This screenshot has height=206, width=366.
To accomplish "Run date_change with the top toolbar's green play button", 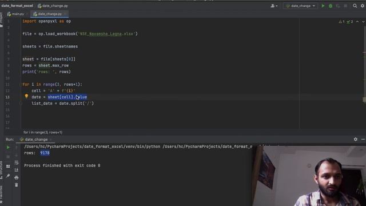I will [x=323, y=6].
